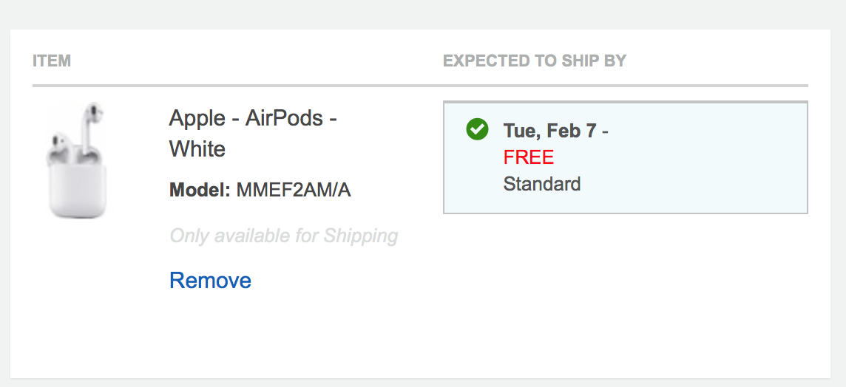Select the Standard shipping option box

[x=625, y=157]
